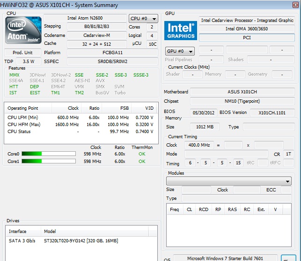This screenshot has height=261, width=301.
Task: Select the ST320LT020-9YG142 drive row
Action: (x=81, y=241)
